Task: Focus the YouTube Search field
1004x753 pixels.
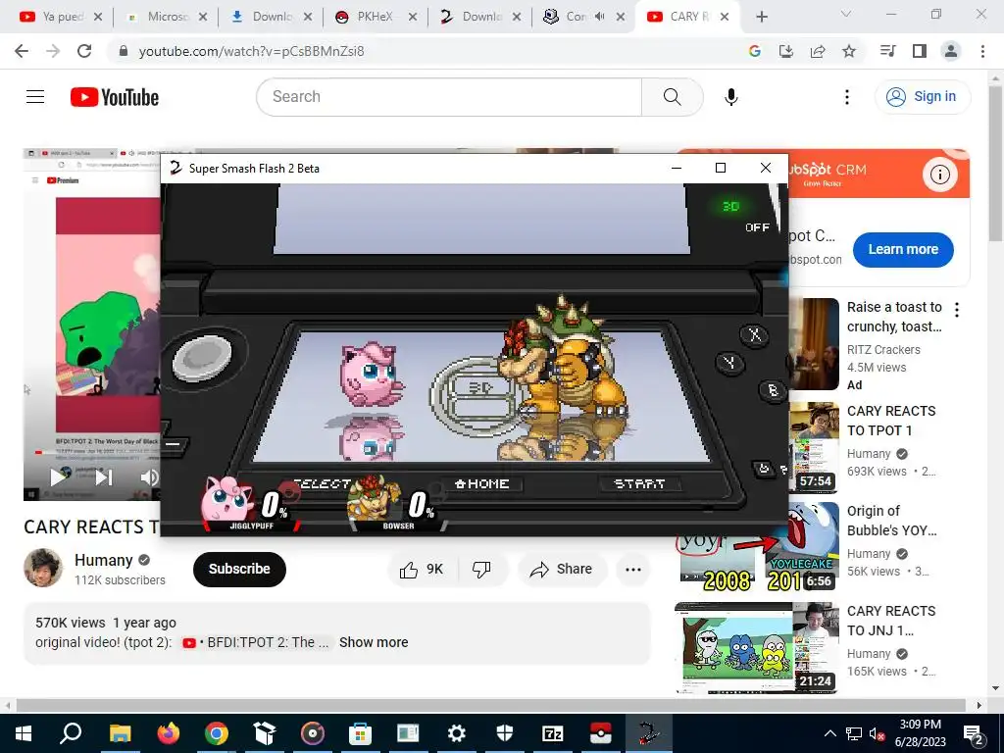Action: 449,97
